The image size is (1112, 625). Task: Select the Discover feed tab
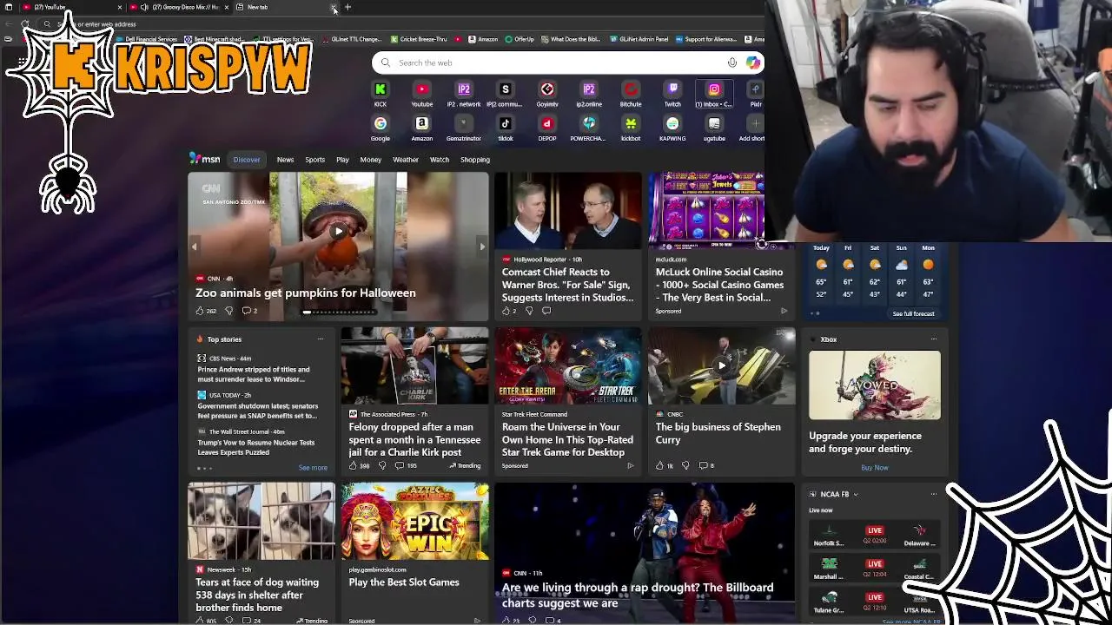click(x=247, y=160)
